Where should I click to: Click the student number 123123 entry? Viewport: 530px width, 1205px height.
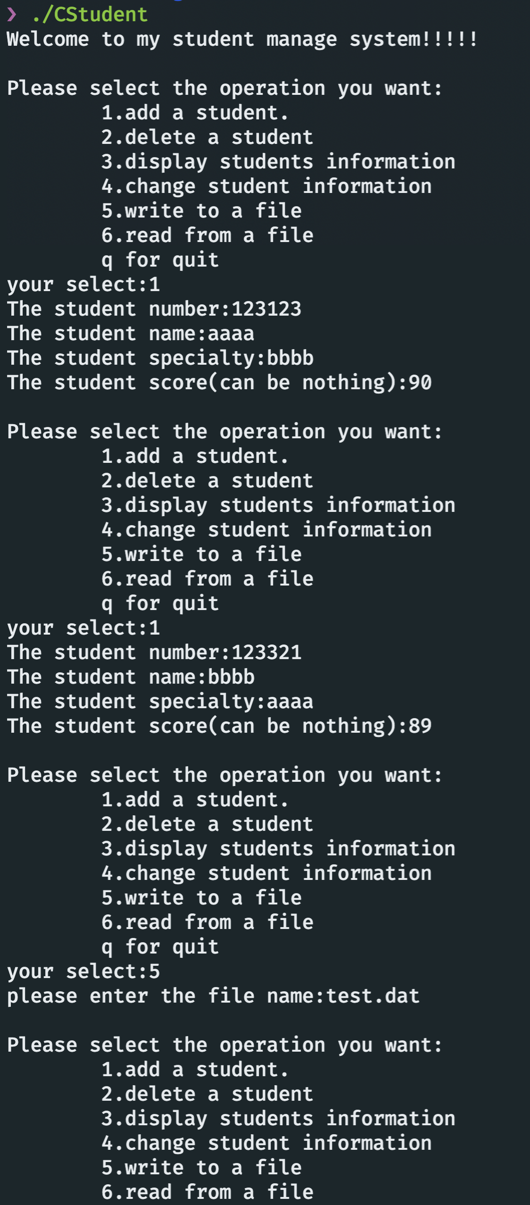click(x=266, y=309)
